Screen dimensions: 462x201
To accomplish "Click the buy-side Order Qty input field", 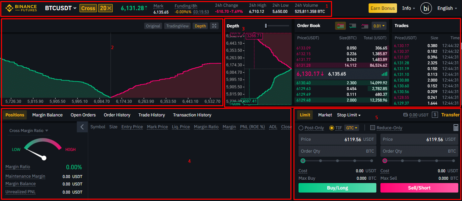I will click(x=337, y=151).
